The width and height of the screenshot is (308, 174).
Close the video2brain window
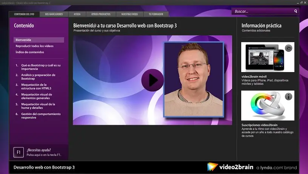[305, 3]
